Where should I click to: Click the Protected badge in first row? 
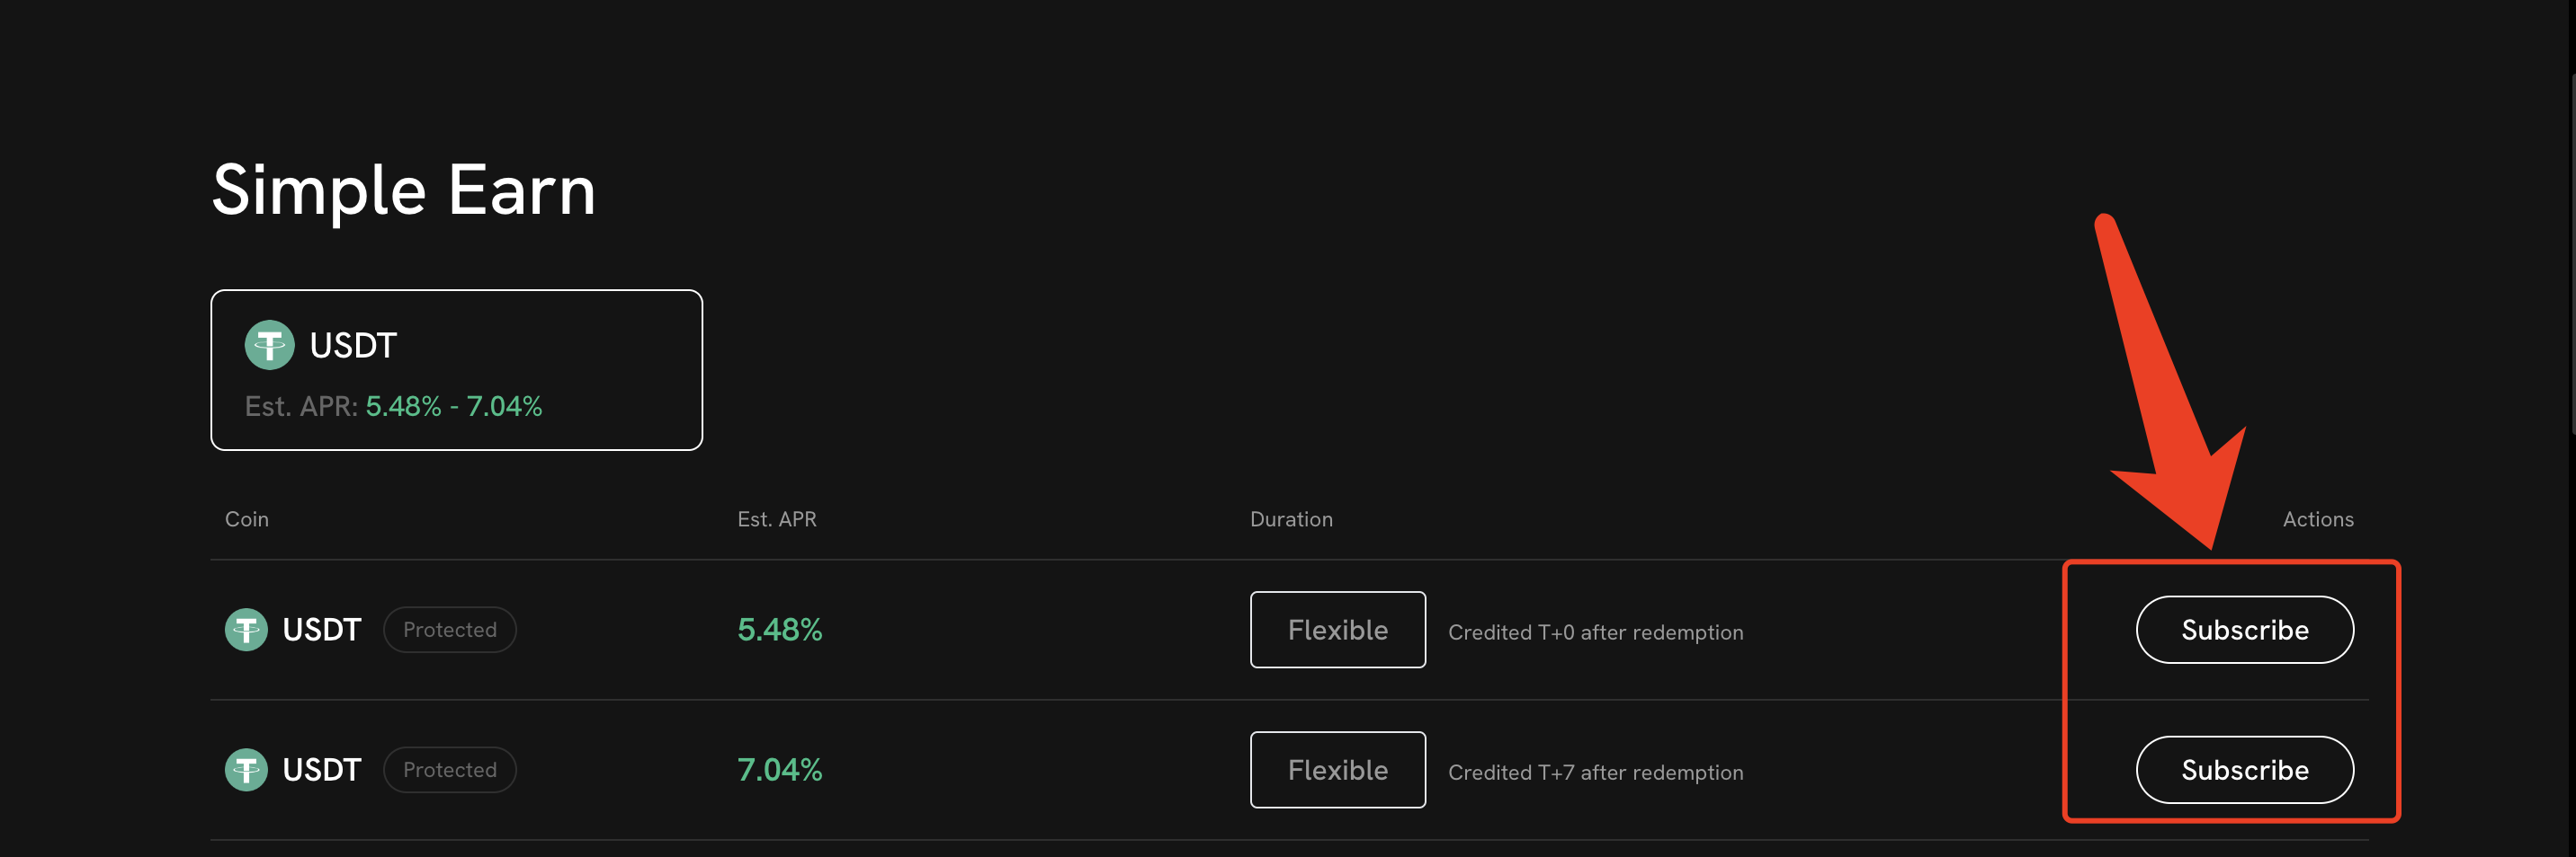[x=450, y=631]
